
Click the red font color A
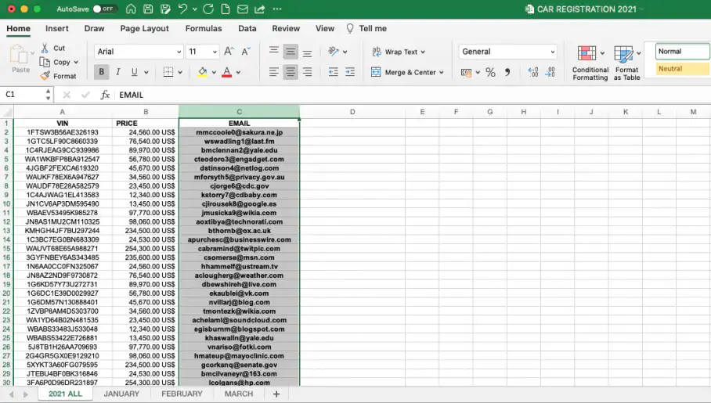tap(227, 72)
